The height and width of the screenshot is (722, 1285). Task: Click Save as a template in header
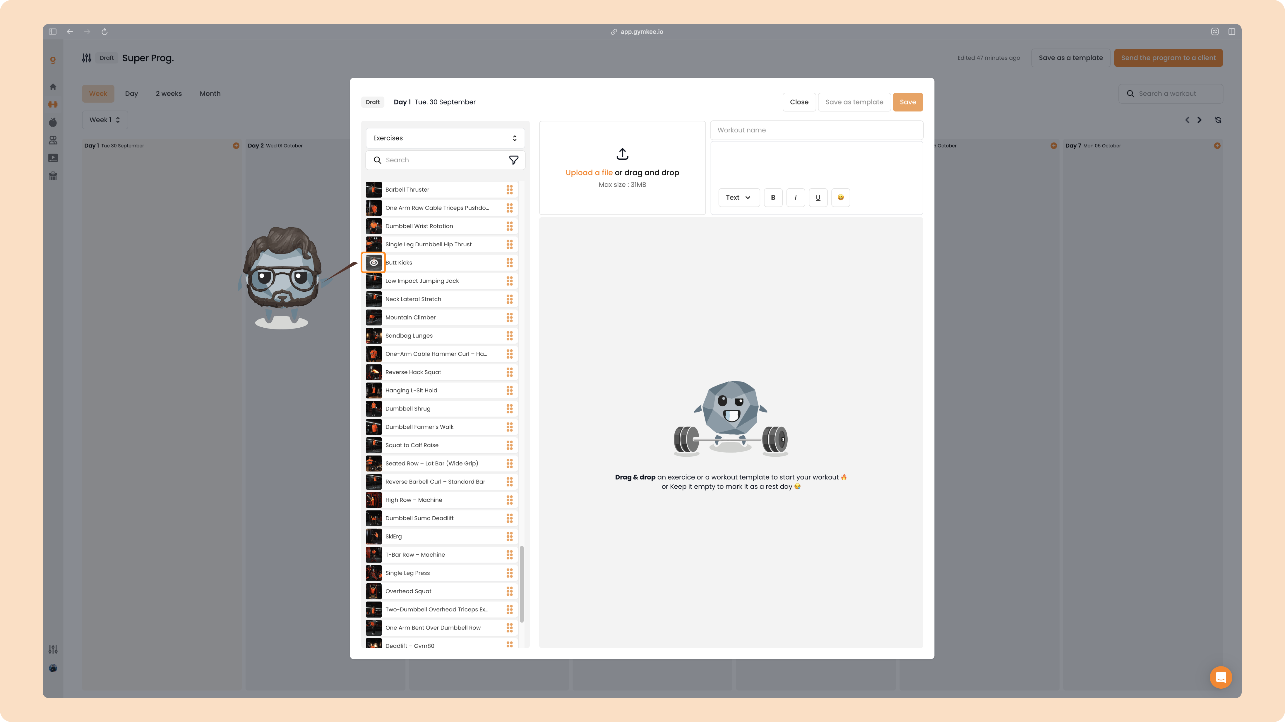(x=1070, y=58)
